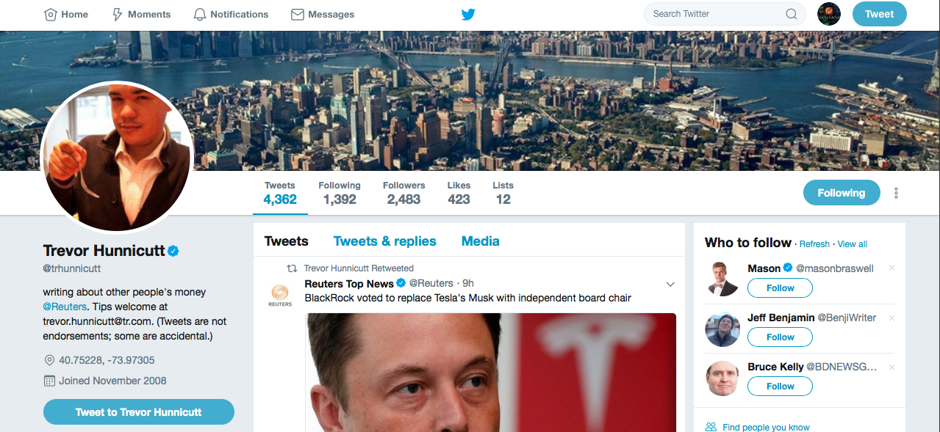Open the account avatar menu in top bar
This screenshot has height=432, width=940.
click(x=828, y=14)
